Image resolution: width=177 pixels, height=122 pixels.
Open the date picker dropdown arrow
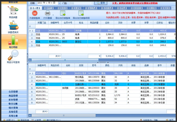click(x=59, y=3)
